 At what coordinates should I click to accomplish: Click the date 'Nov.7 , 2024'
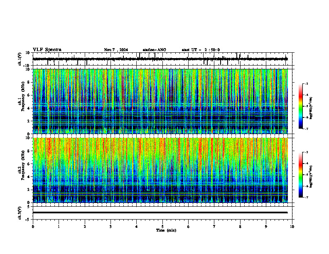tap(116, 50)
